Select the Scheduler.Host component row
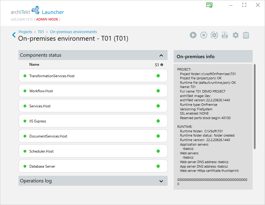The width and height of the screenshot is (265, 205). [93, 151]
